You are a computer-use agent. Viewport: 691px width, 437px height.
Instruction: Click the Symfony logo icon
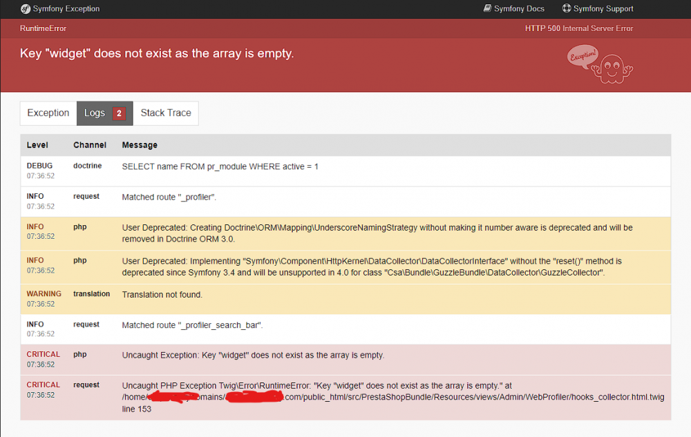pyautogui.click(x=24, y=8)
